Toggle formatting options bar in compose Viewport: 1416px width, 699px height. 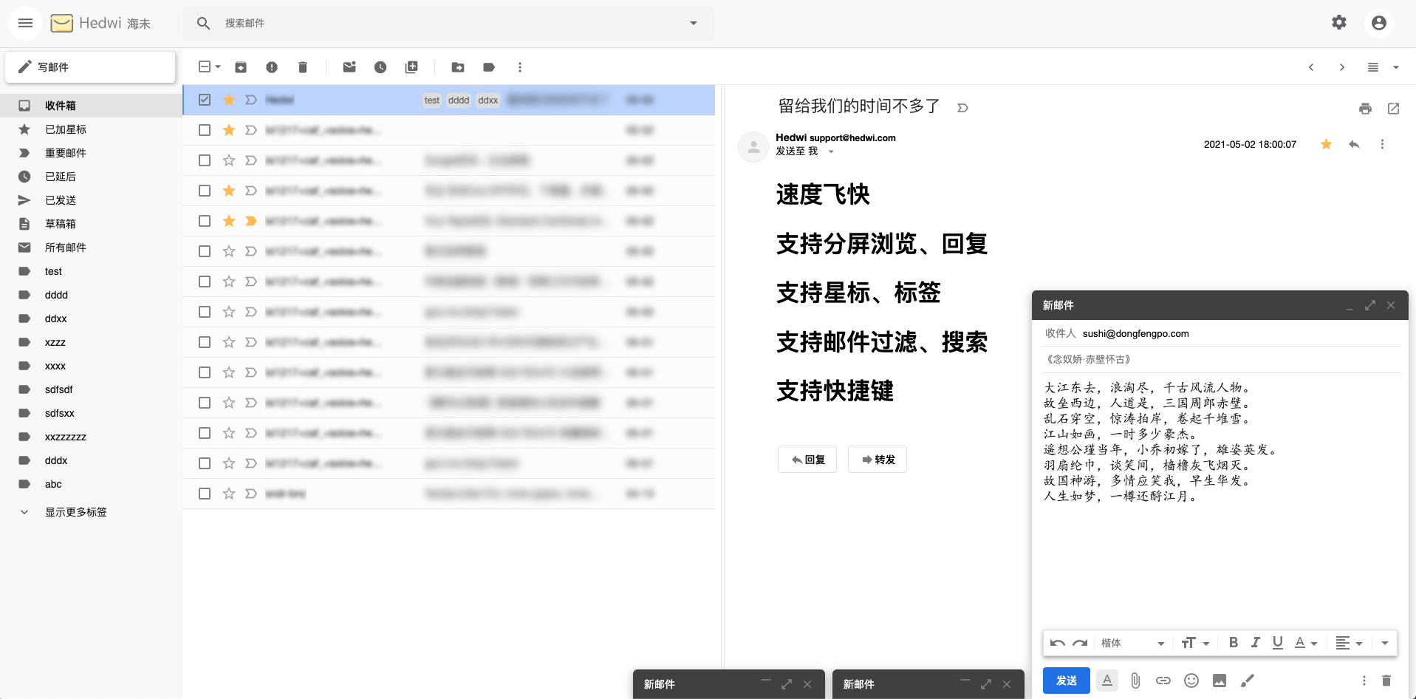[x=1107, y=681]
